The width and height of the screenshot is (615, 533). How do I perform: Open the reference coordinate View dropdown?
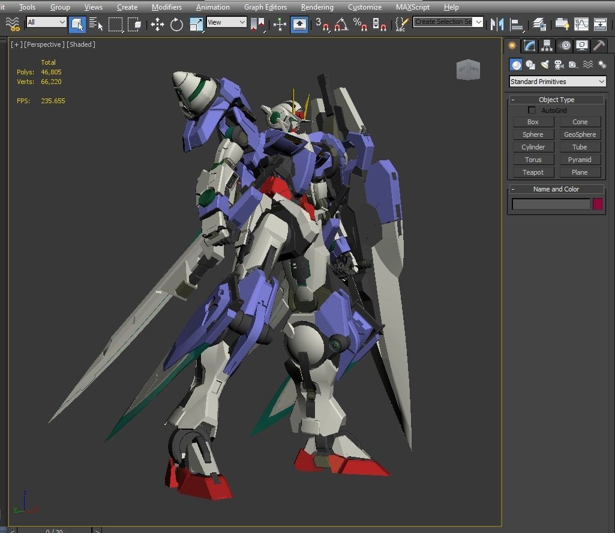tap(226, 22)
